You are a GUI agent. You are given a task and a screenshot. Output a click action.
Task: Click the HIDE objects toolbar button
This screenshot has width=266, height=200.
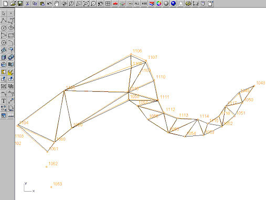tap(144, 3)
